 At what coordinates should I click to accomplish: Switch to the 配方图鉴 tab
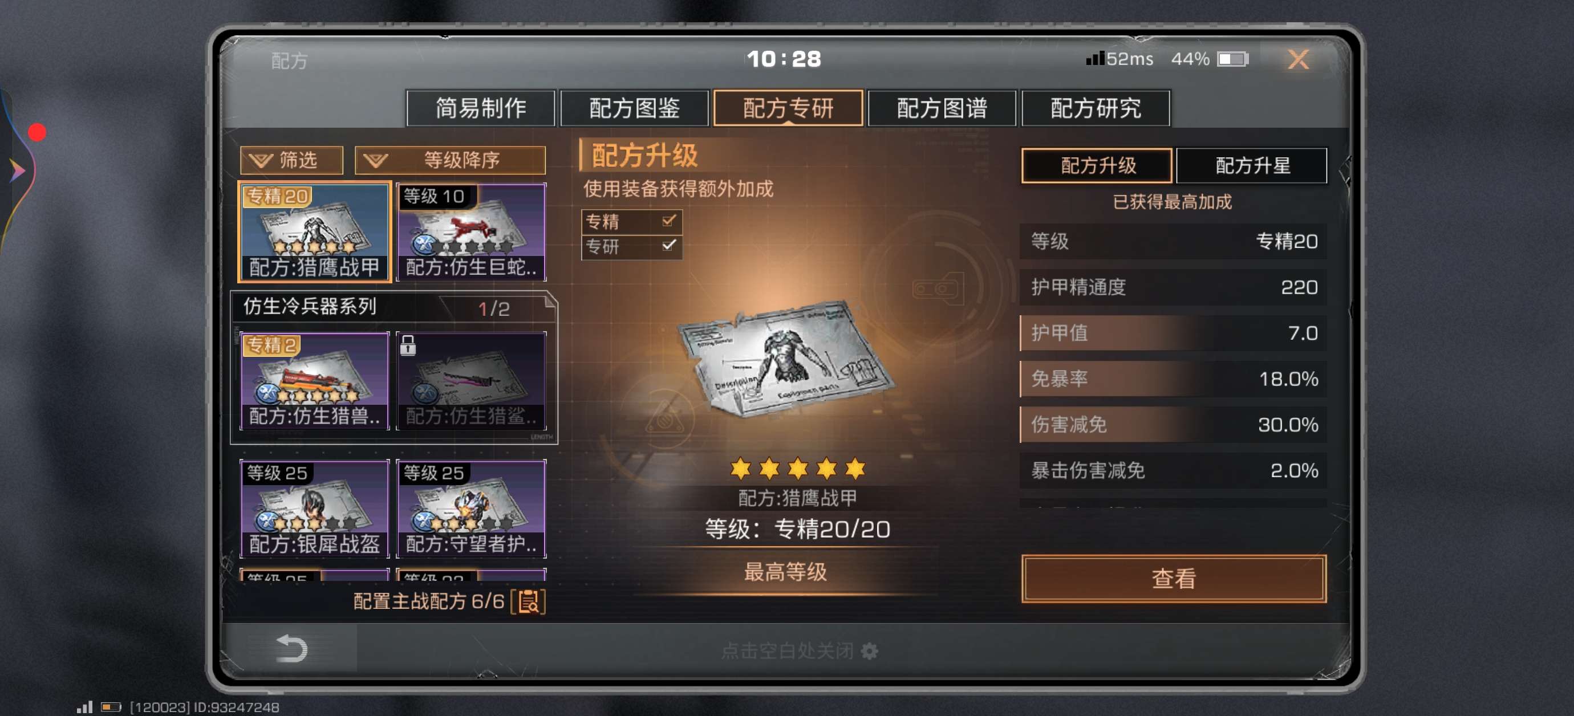(x=634, y=109)
